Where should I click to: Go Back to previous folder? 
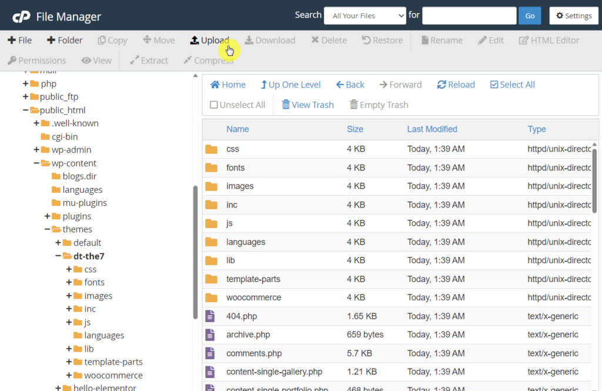tap(350, 85)
